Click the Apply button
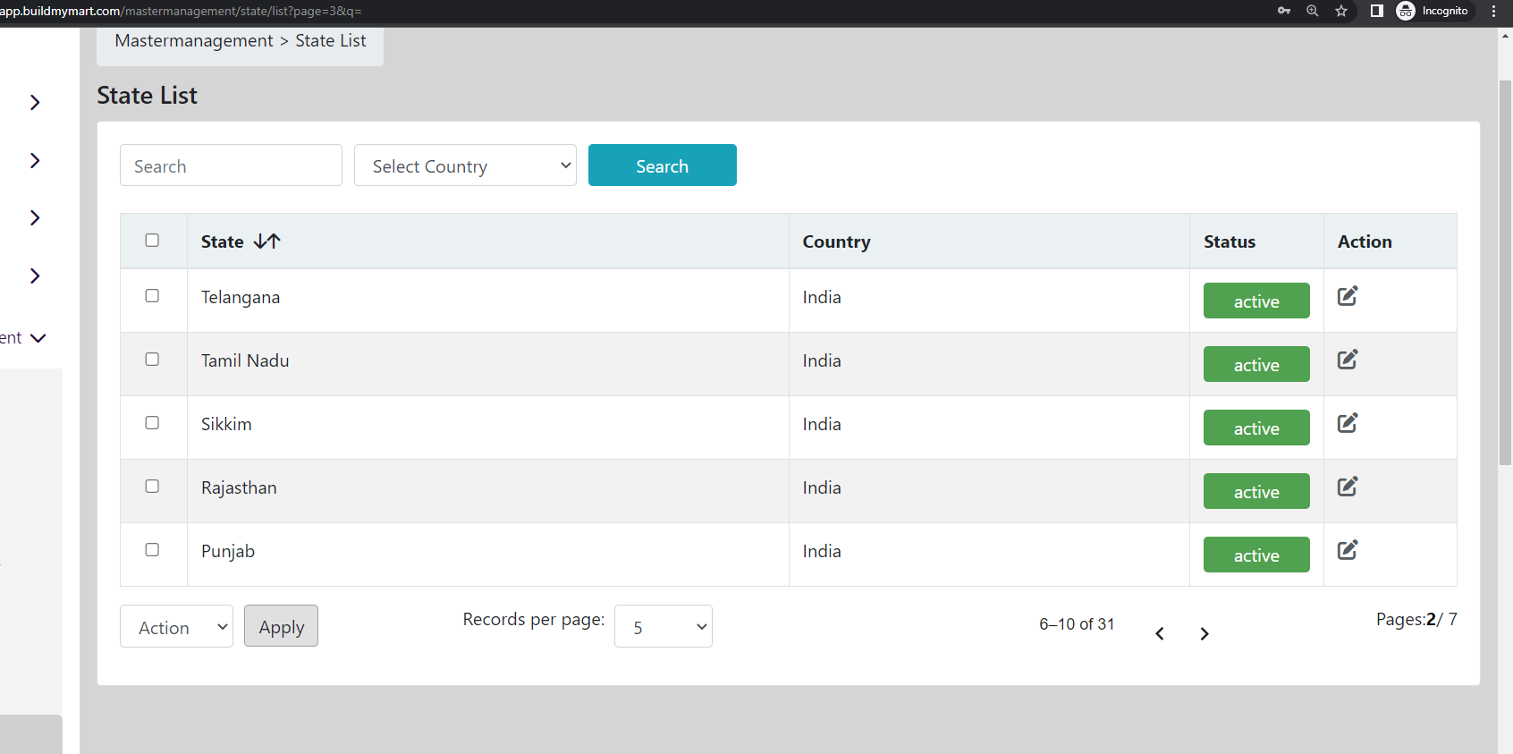This screenshot has width=1513, height=754. [282, 626]
